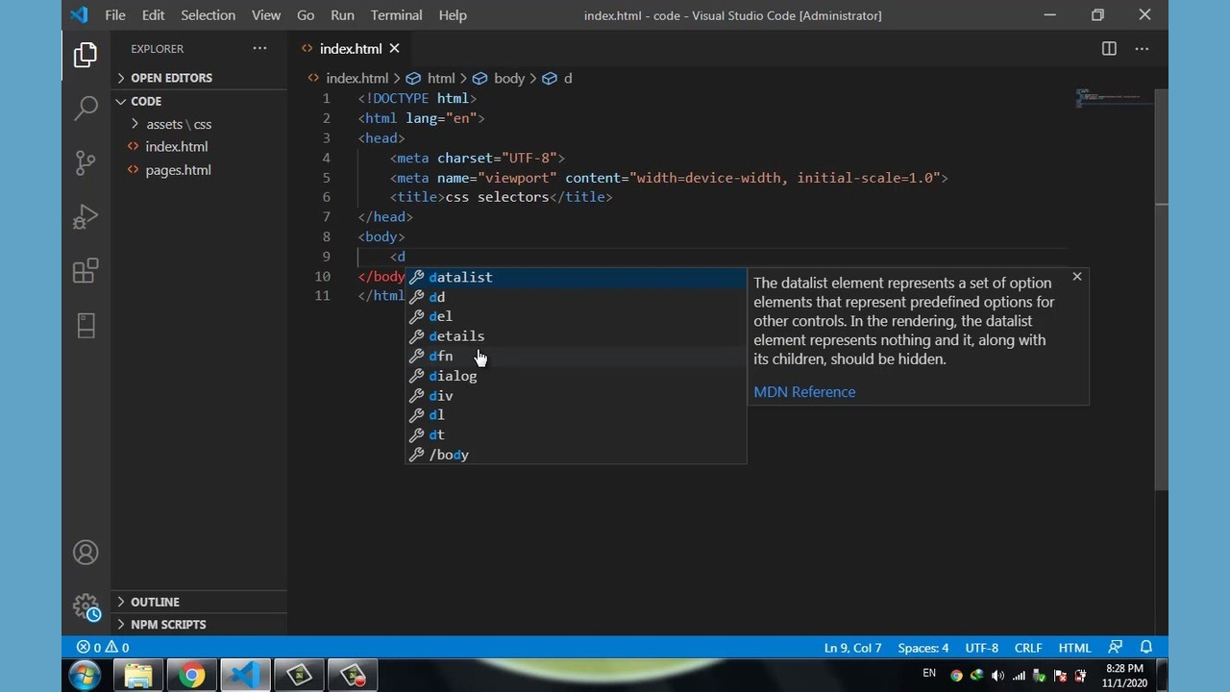This screenshot has width=1230, height=692.
Task: Open the Search view in activity bar
Action: (86, 108)
